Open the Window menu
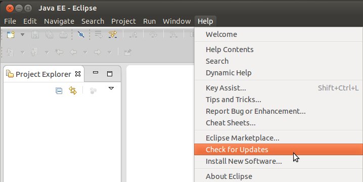 coord(176,21)
